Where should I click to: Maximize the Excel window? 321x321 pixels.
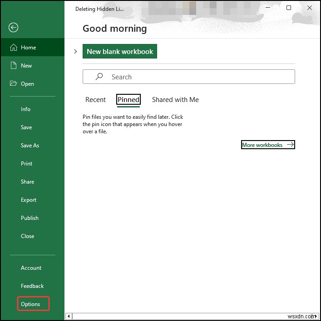[289, 8]
